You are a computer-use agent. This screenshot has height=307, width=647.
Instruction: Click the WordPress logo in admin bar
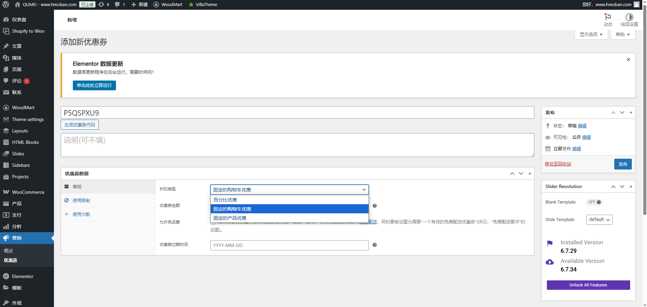pyautogui.click(x=6, y=4)
